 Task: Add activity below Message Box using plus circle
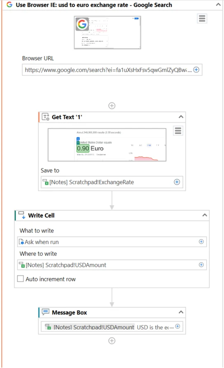(x=112, y=341)
